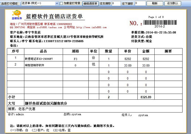Screen dimensions: 191x134
Task: Click the title 蓝橙软件直销店送货单
Action: [x=54, y=16]
